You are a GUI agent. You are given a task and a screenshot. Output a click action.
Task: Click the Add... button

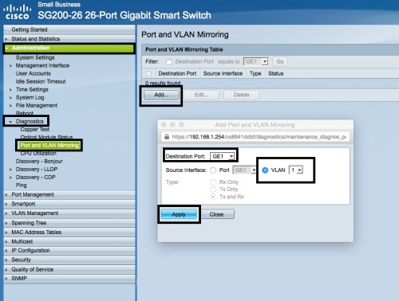click(161, 95)
